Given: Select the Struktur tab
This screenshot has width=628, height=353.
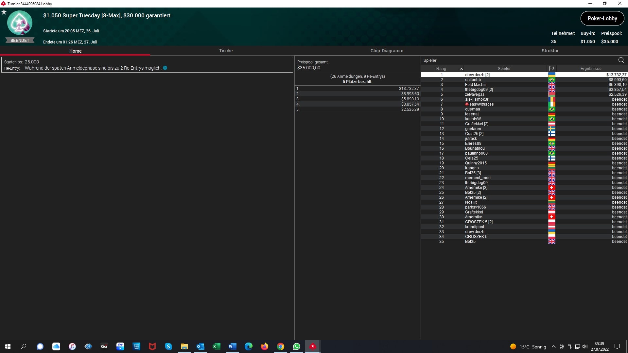Looking at the screenshot, I should click(x=550, y=51).
